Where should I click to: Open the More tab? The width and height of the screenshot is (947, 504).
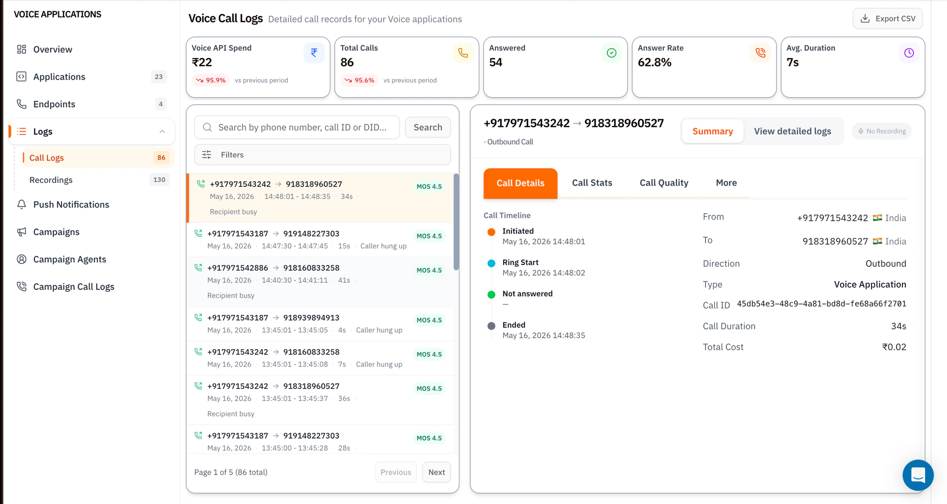coord(726,183)
